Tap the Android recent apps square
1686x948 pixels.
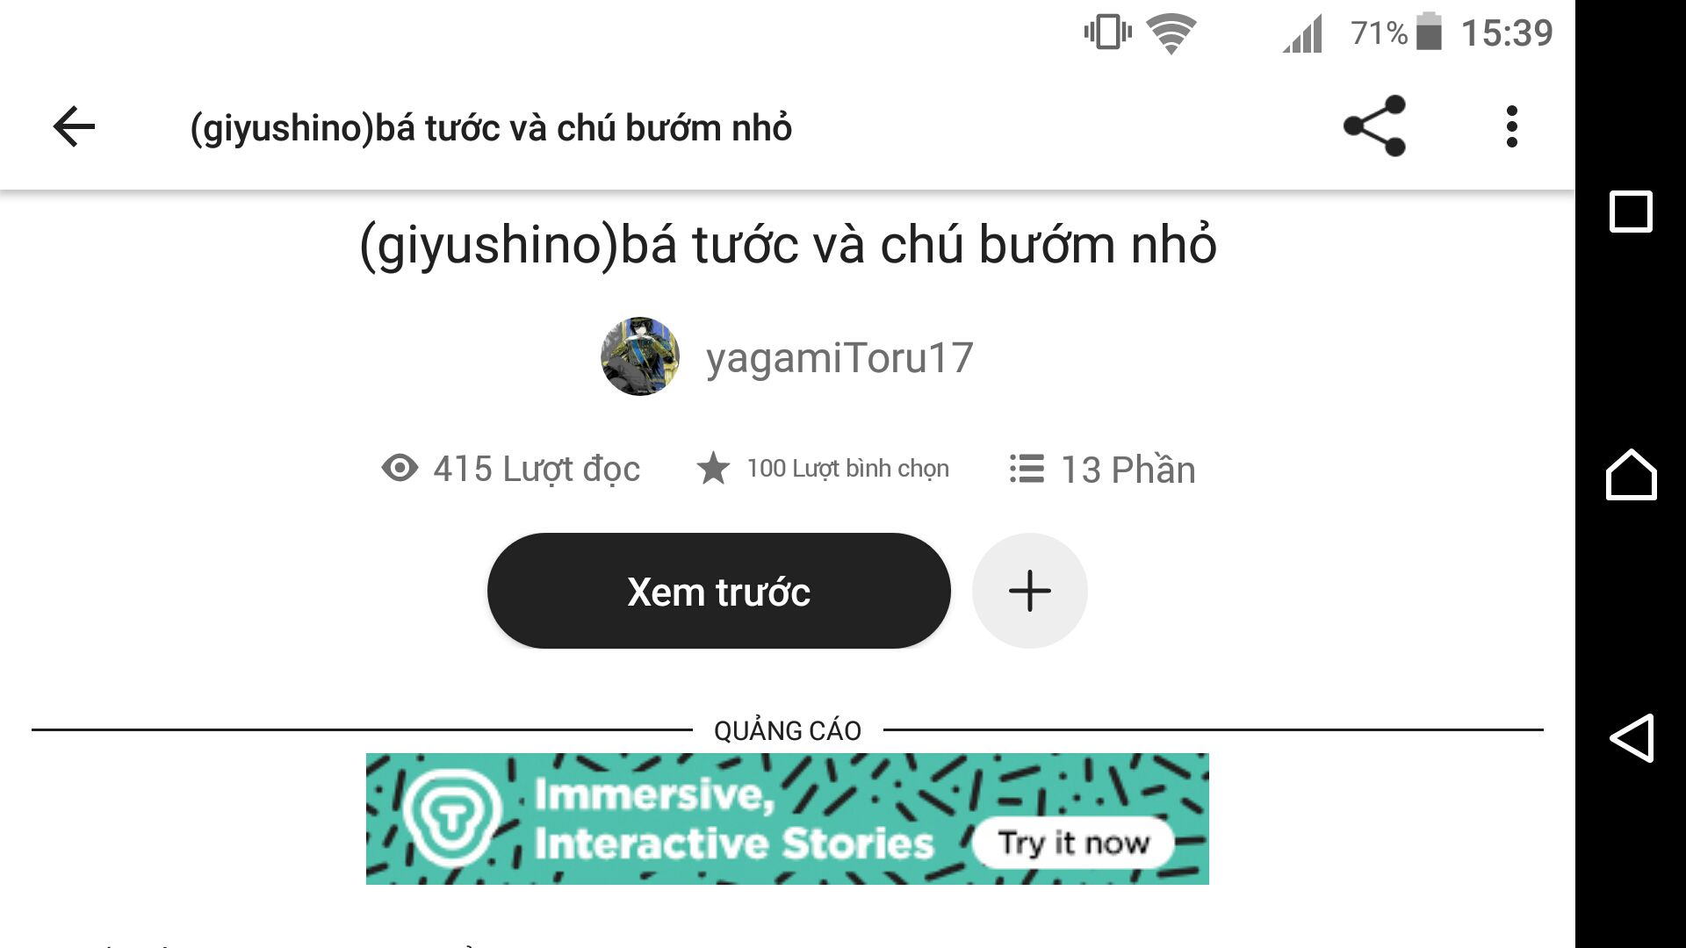1631,212
